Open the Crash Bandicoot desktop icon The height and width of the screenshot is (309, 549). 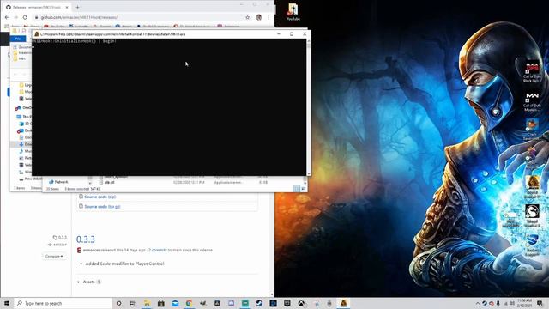tap(532, 130)
